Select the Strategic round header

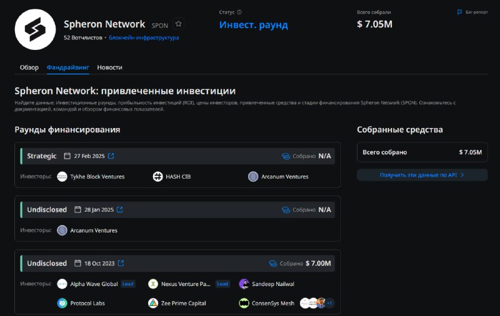177,156
